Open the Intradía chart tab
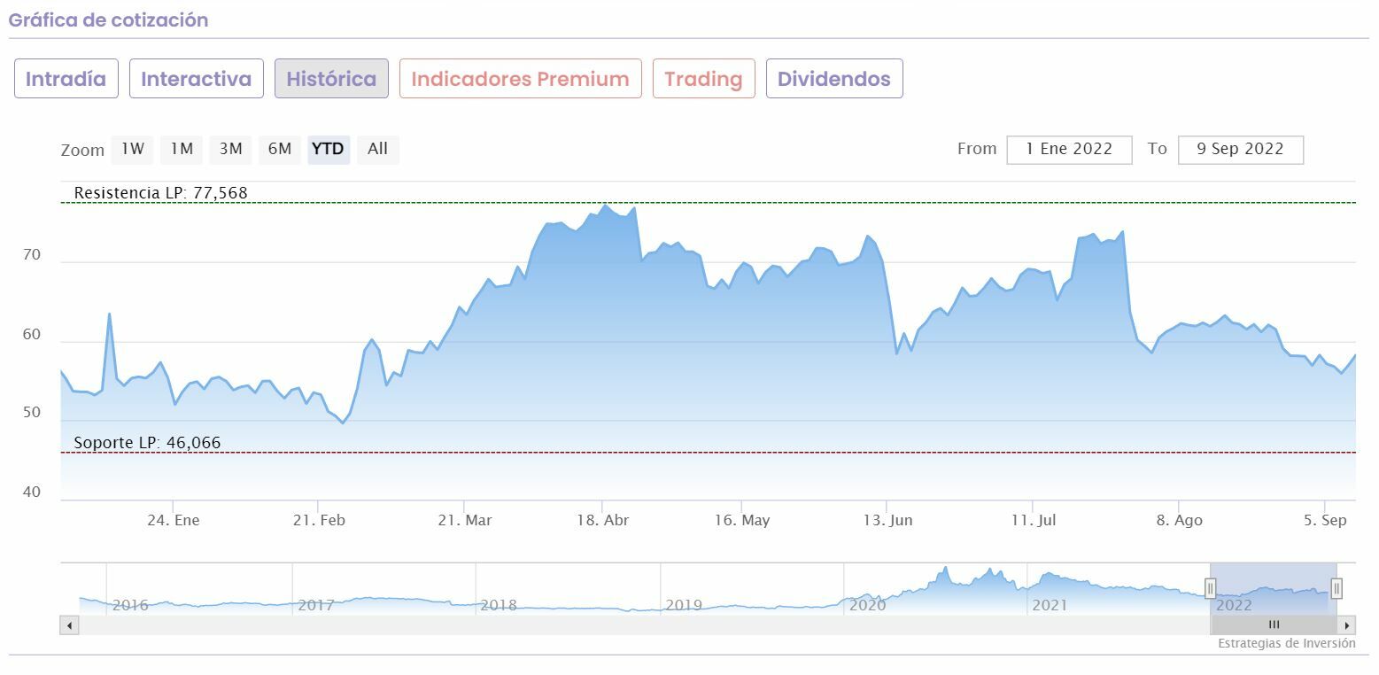 pos(66,79)
